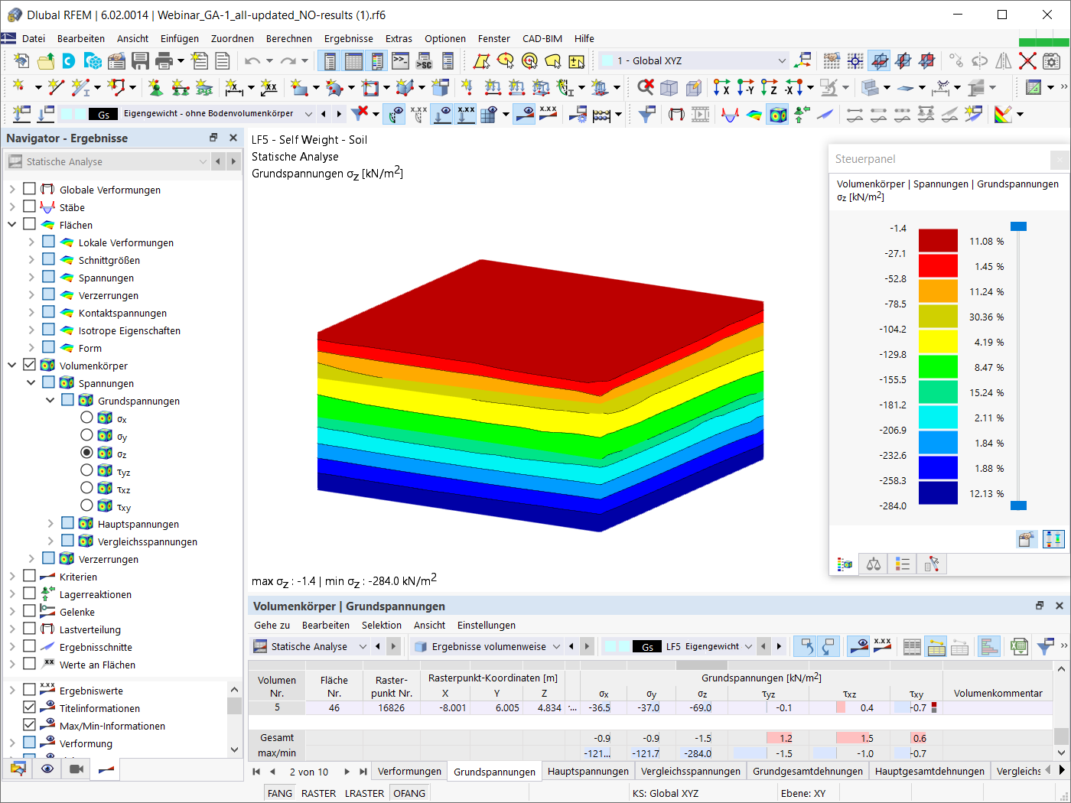Click the print icon in the toolbar
This screenshot has width=1071, height=803.
pos(164,61)
